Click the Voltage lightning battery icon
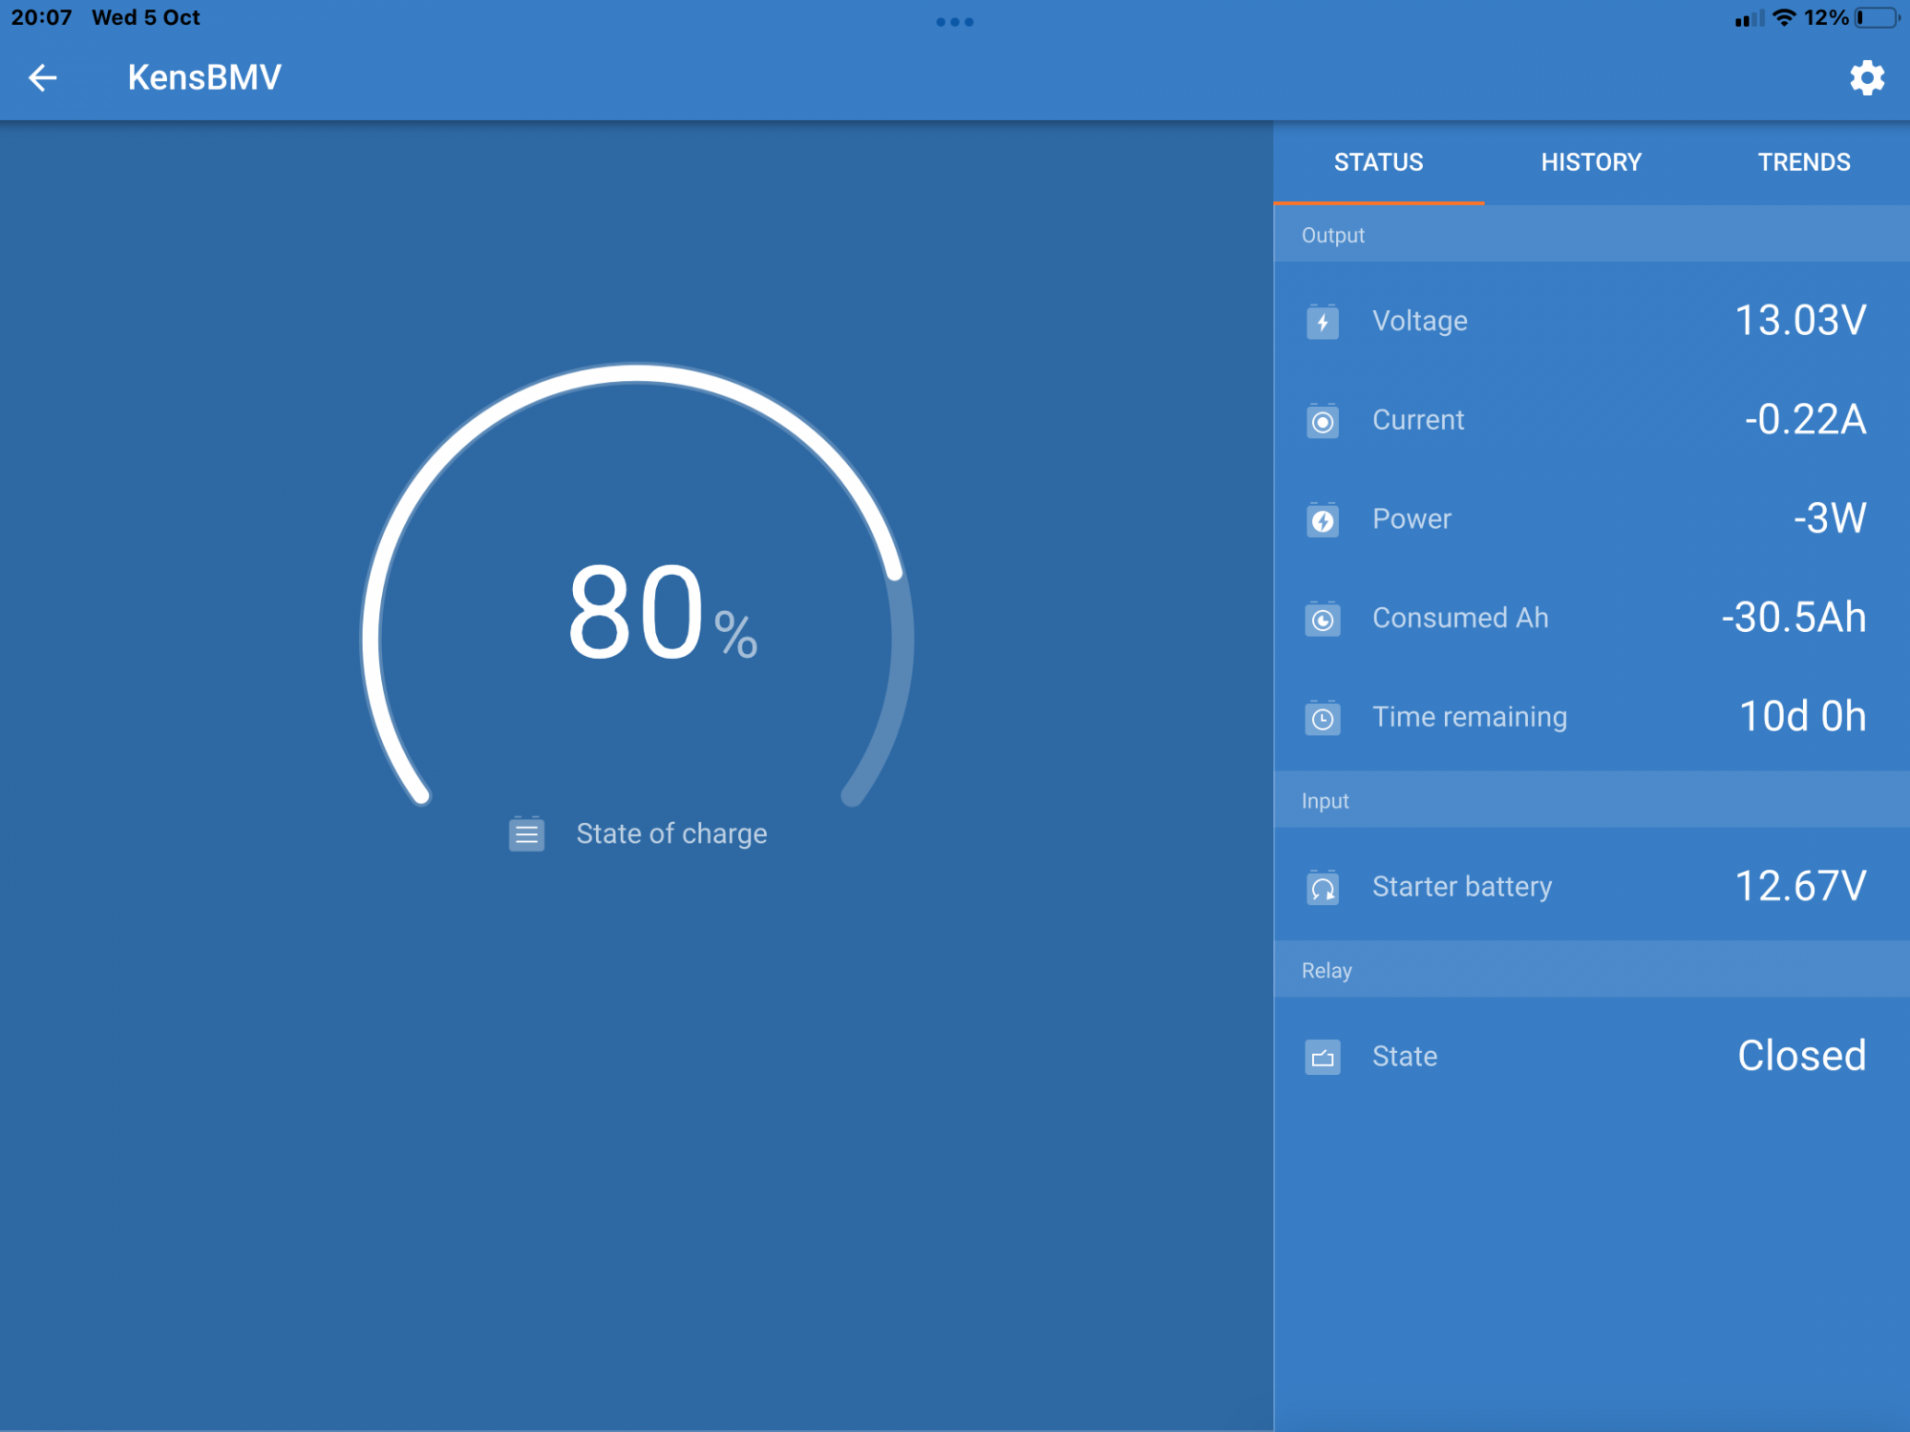 (1323, 322)
